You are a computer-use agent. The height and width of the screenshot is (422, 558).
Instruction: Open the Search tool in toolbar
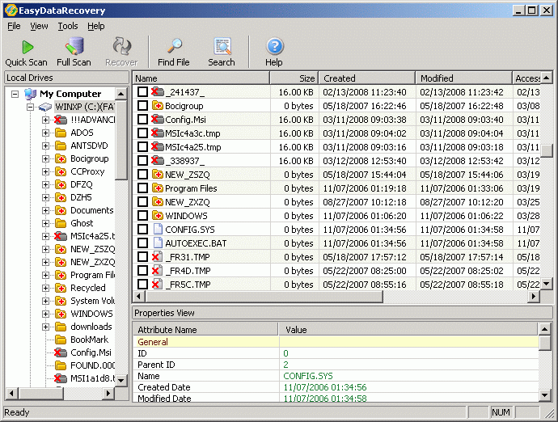(x=221, y=47)
